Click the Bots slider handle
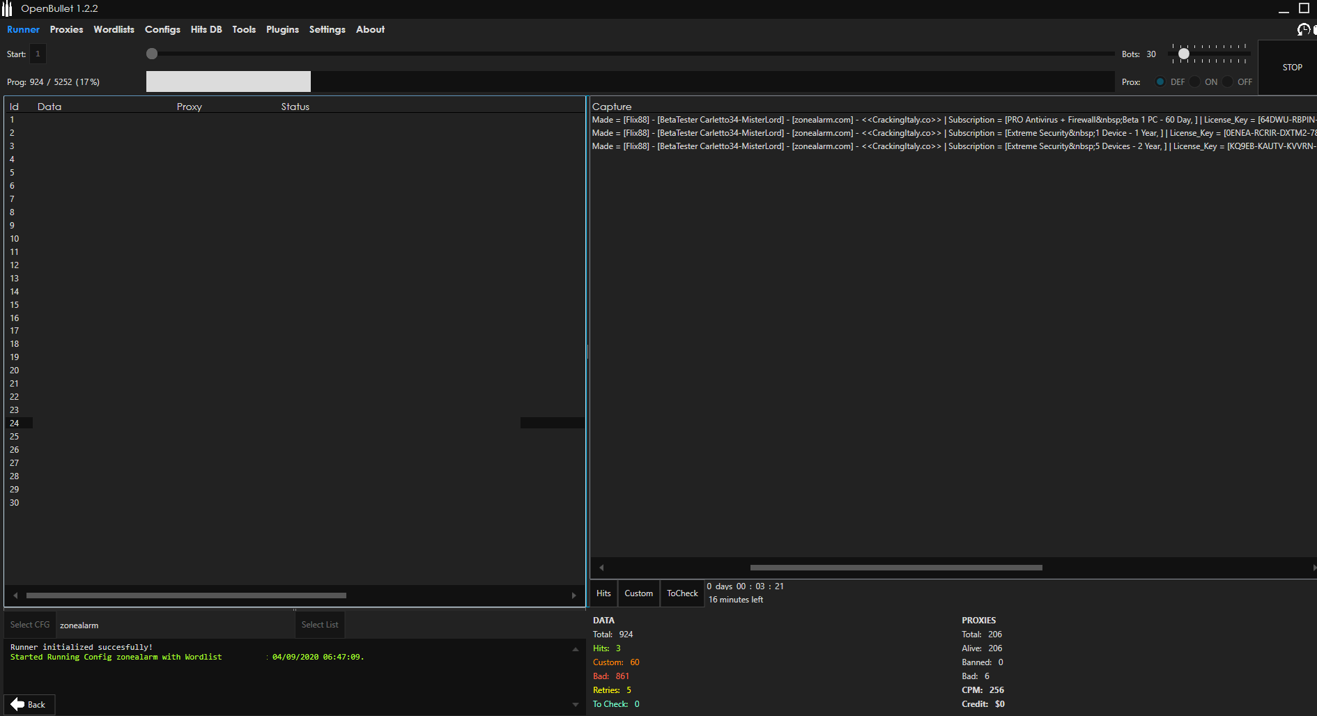 click(x=1183, y=54)
